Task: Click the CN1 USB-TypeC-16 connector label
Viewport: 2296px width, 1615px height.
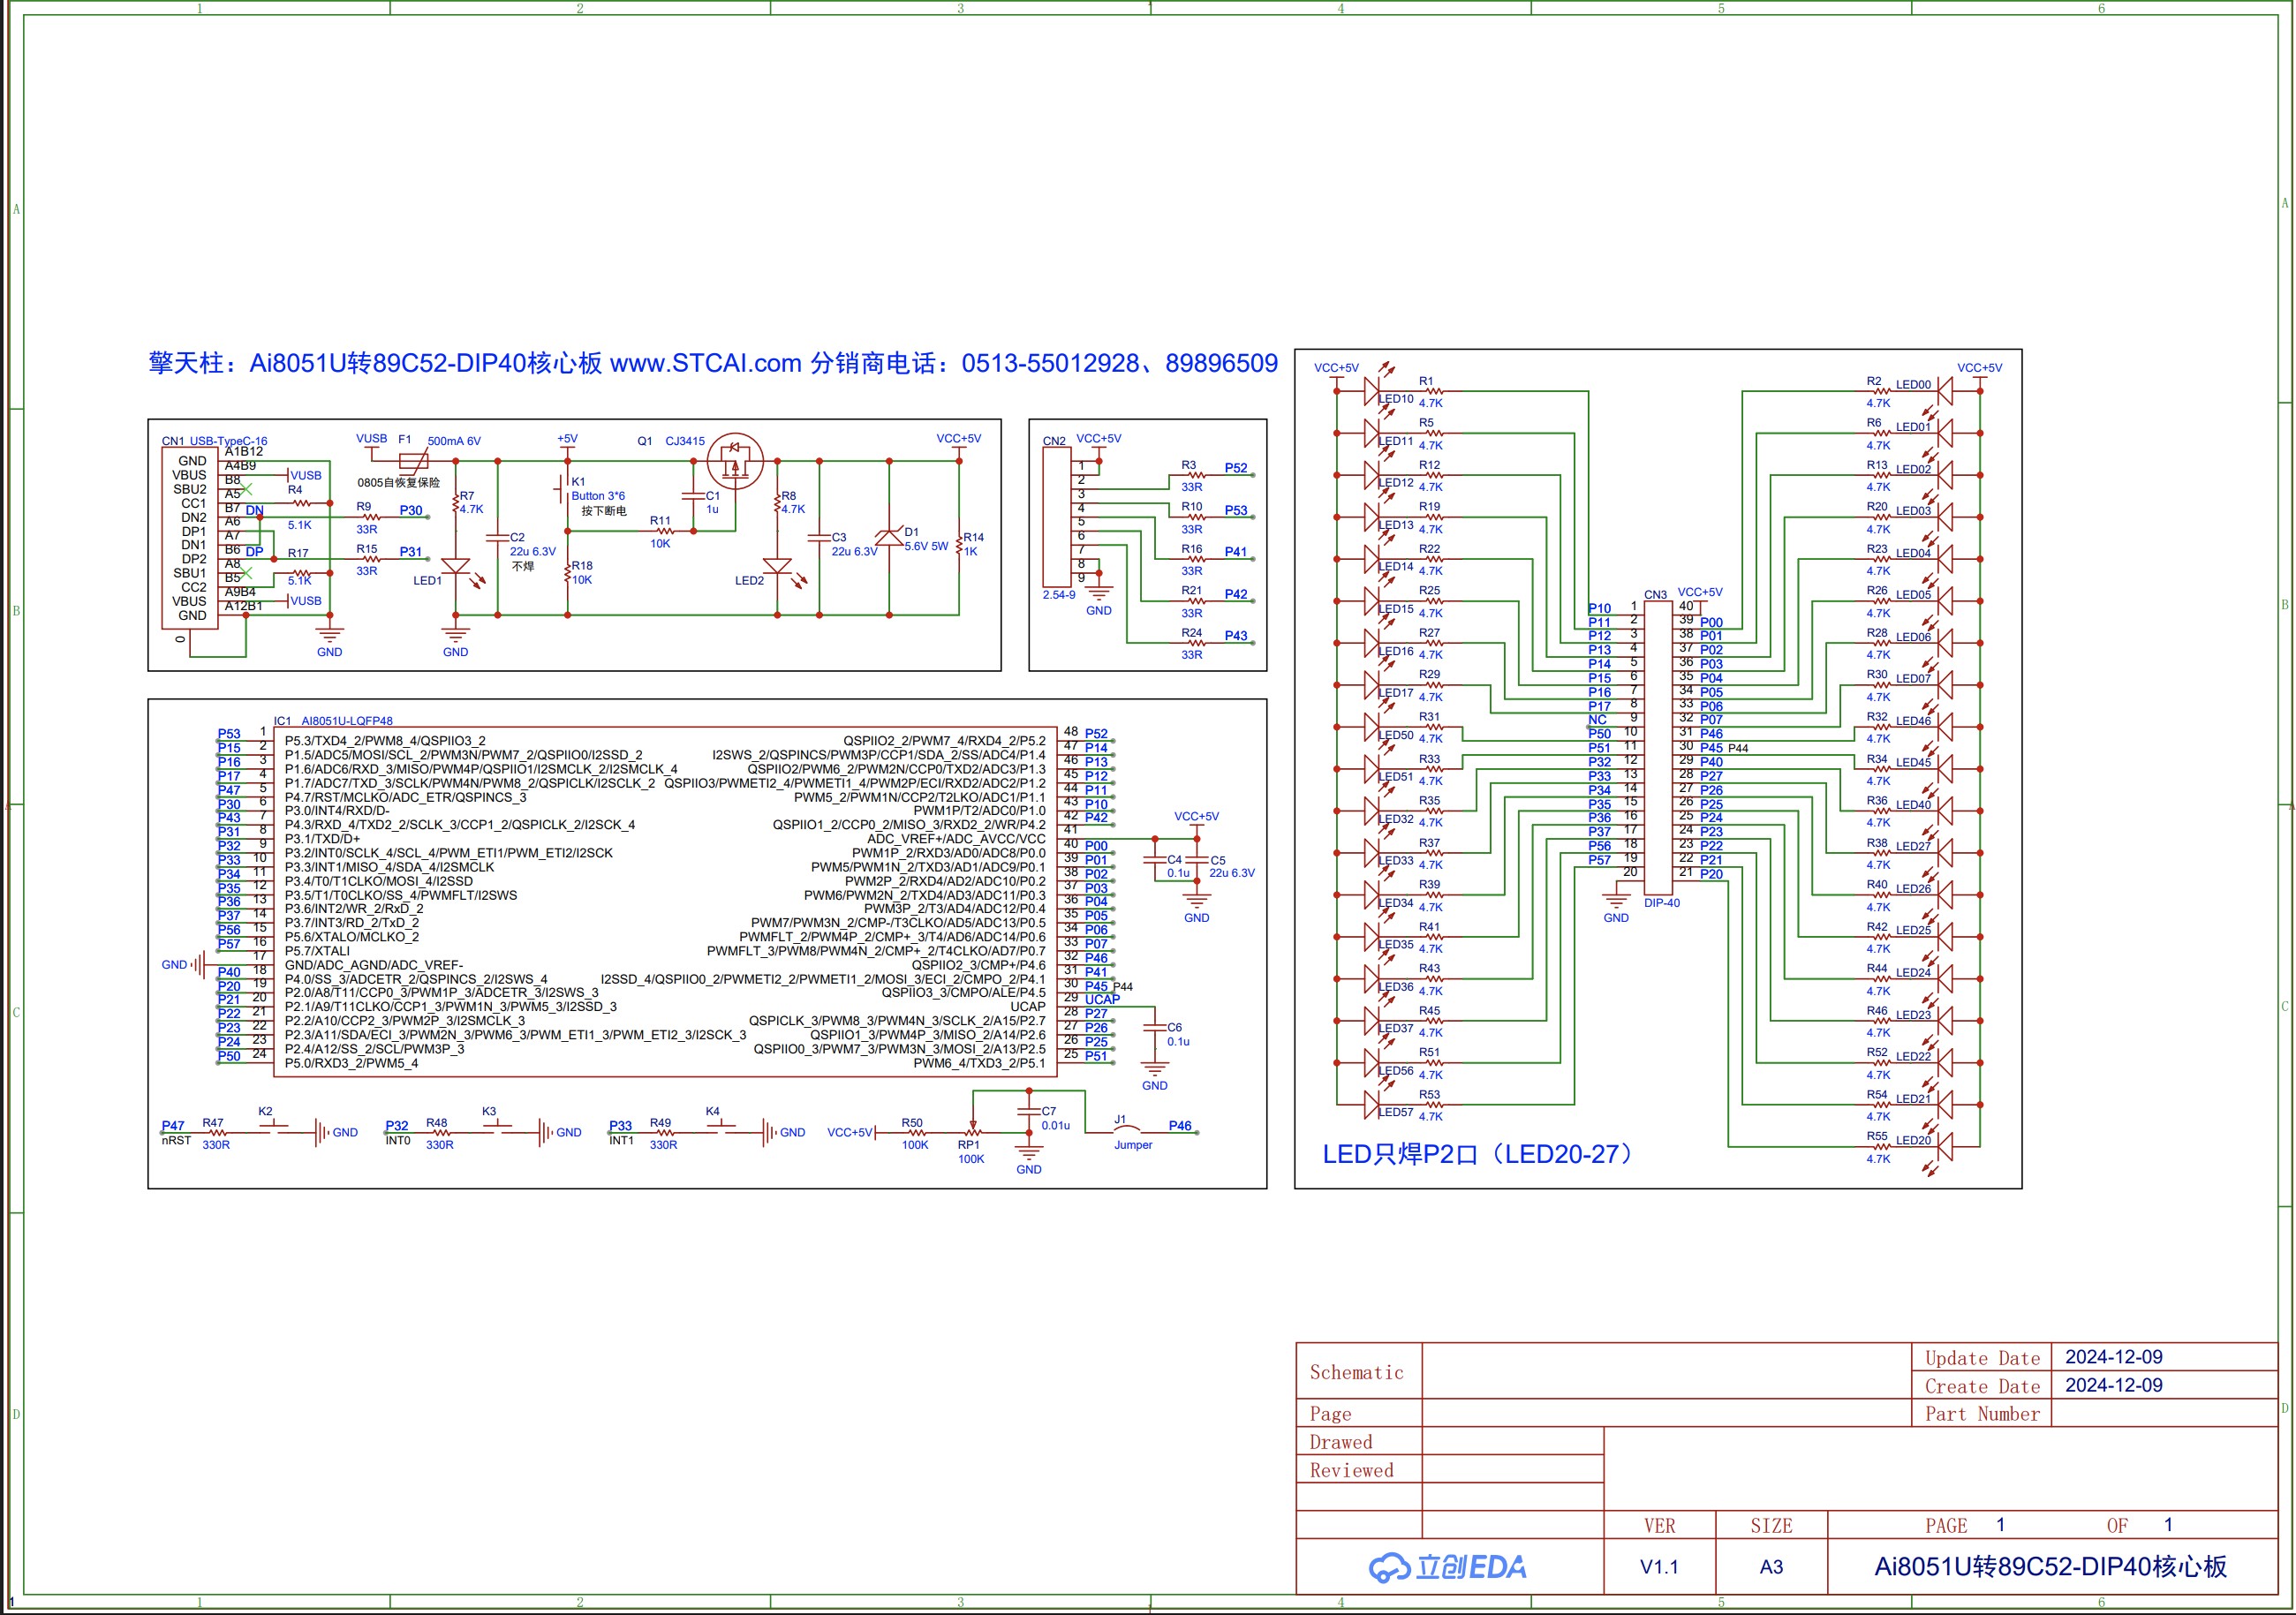Action: click(x=214, y=441)
